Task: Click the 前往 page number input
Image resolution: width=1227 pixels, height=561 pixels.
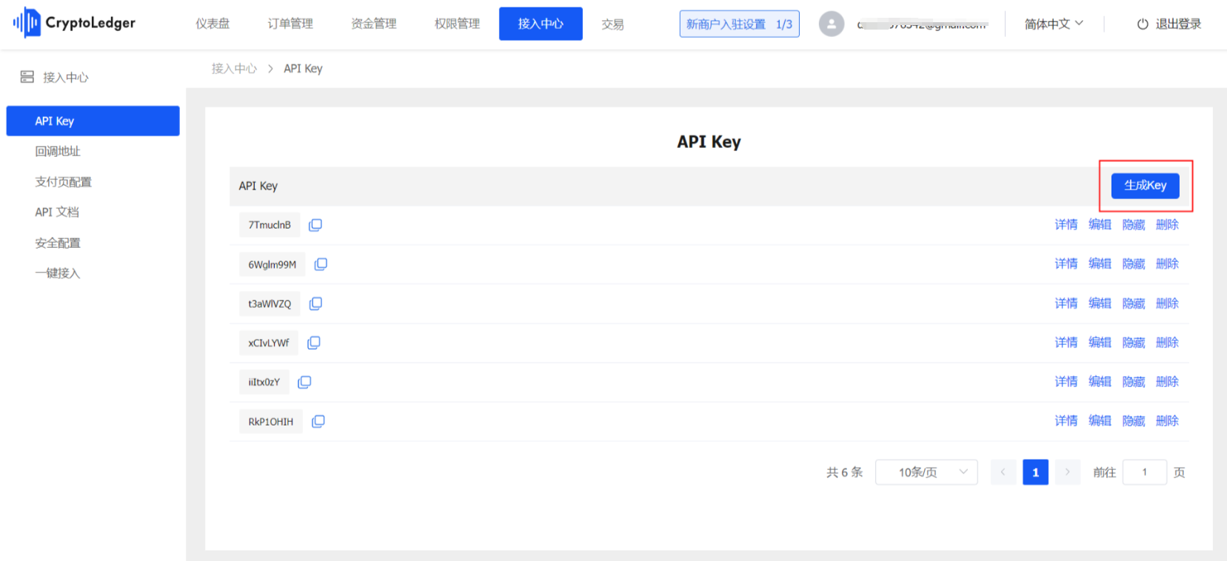Action: pos(1145,472)
